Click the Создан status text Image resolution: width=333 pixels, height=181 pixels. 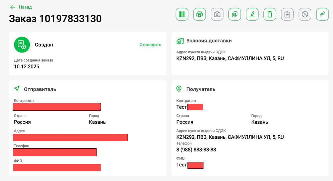[44, 45]
